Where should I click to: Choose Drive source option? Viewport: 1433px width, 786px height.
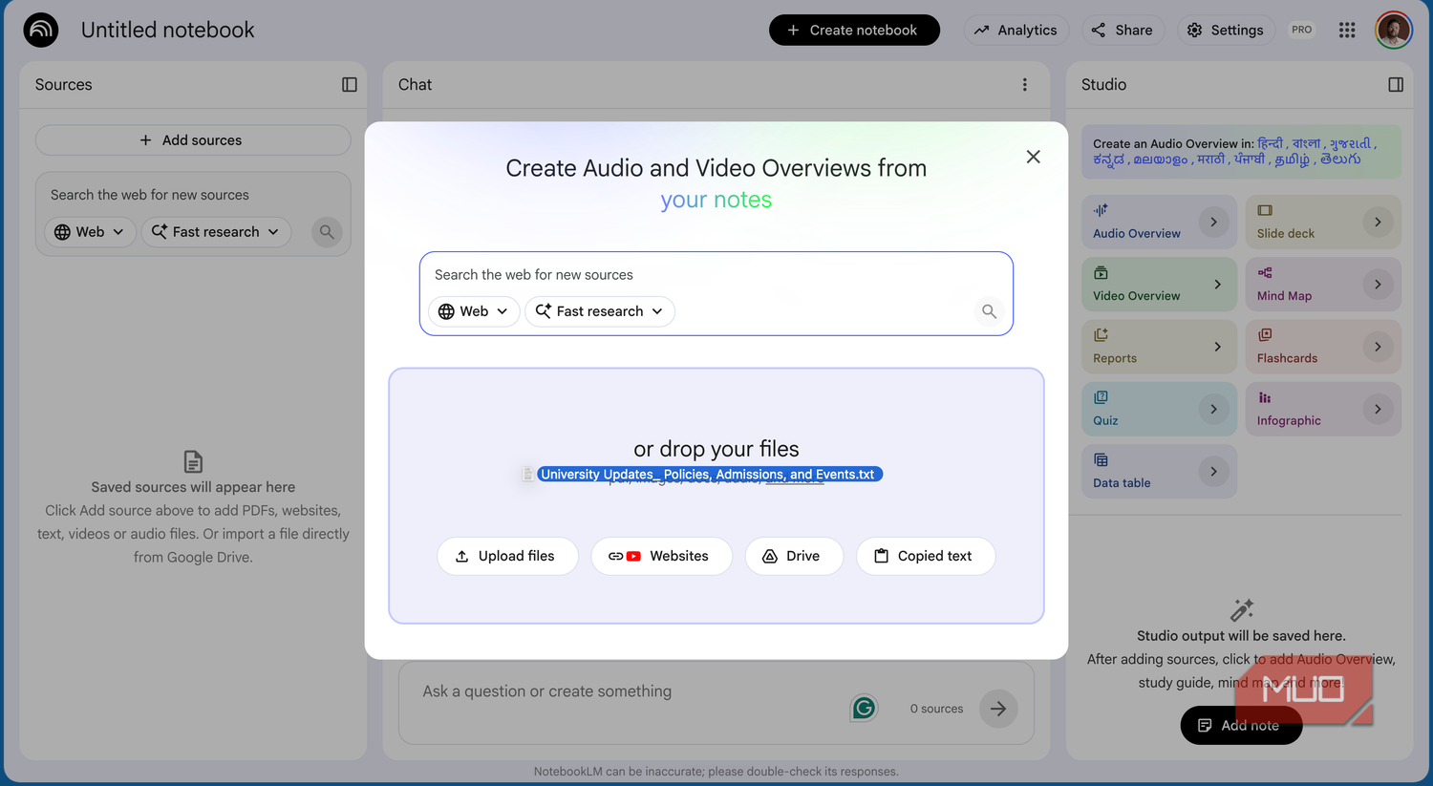point(794,556)
